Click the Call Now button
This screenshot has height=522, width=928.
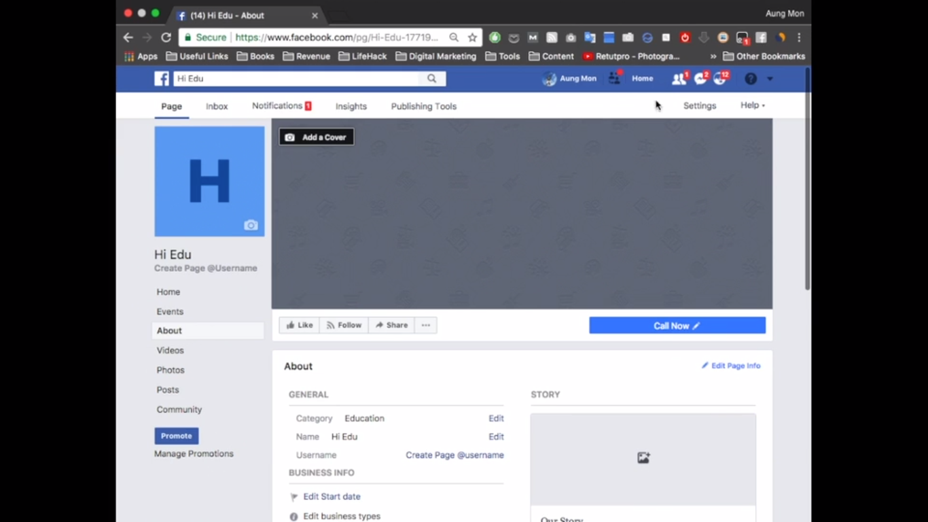click(677, 326)
